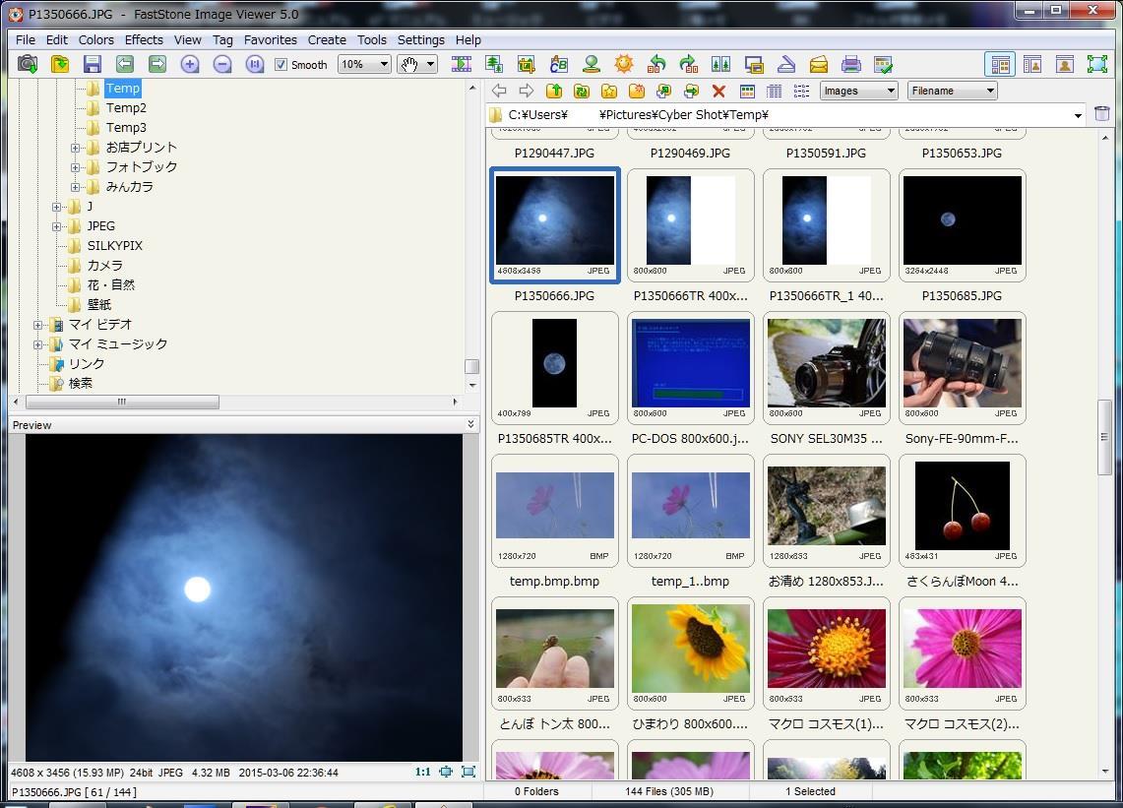Select the PC-DOS 800x600 thumbnail
This screenshot has width=1123, height=808.
click(690, 368)
